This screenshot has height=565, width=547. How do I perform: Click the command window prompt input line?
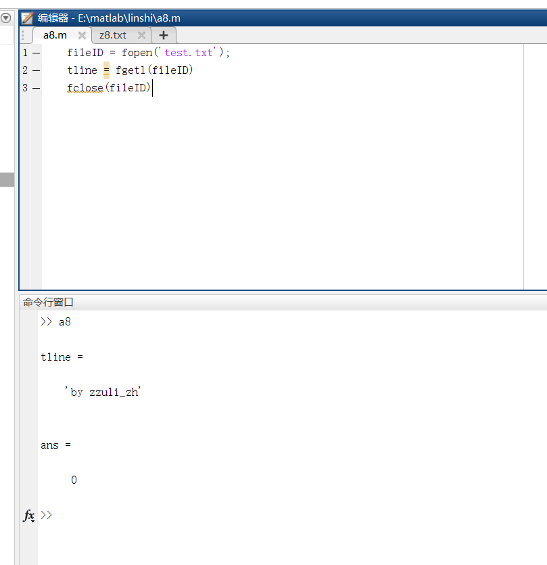pos(293,516)
